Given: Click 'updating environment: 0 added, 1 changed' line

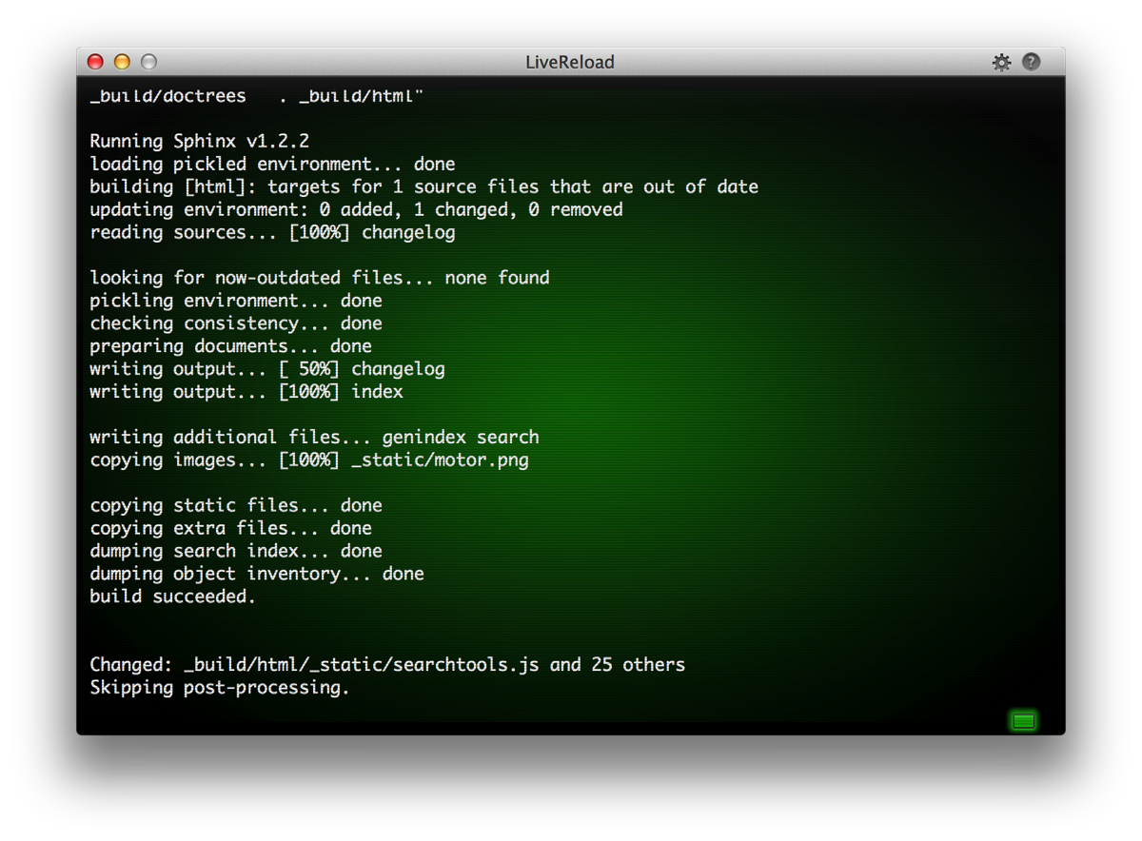Looking at the screenshot, I should (356, 210).
